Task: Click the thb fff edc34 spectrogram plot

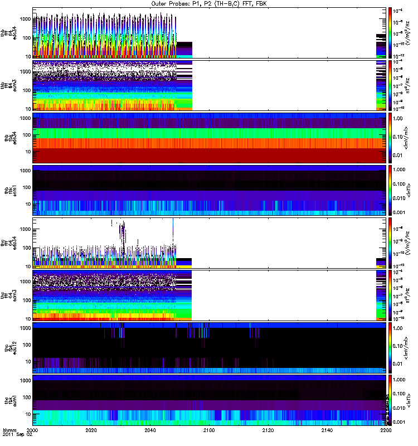Action: pos(210,33)
